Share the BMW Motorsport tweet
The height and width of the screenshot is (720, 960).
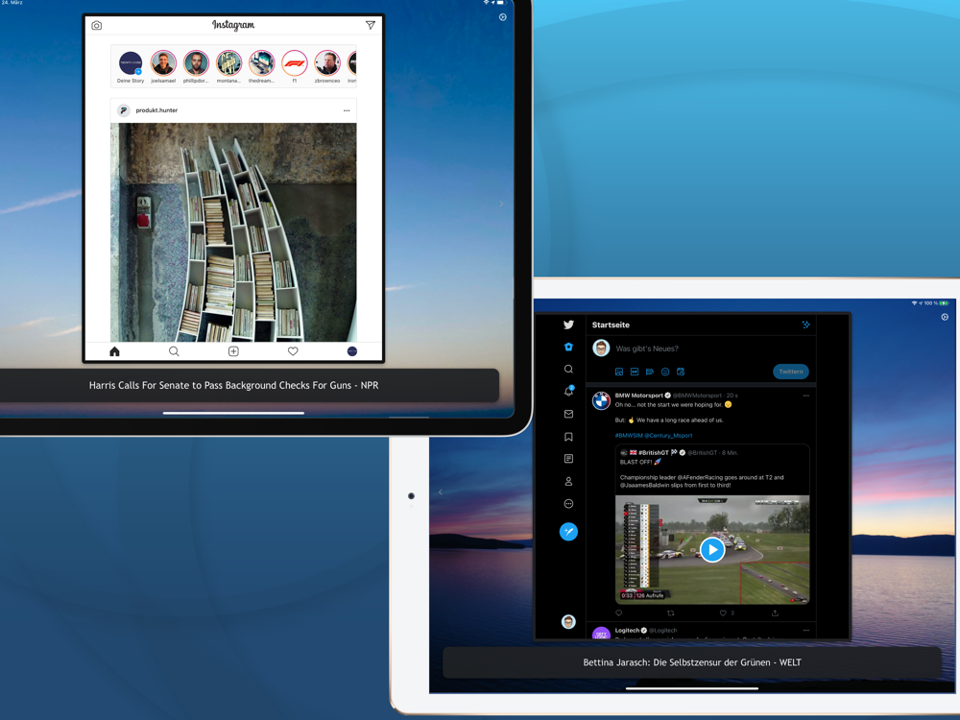[775, 612]
